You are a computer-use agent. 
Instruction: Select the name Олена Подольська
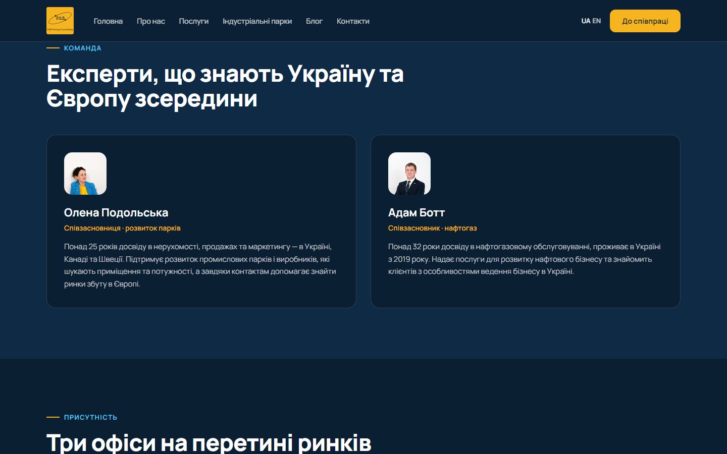[x=116, y=213]
